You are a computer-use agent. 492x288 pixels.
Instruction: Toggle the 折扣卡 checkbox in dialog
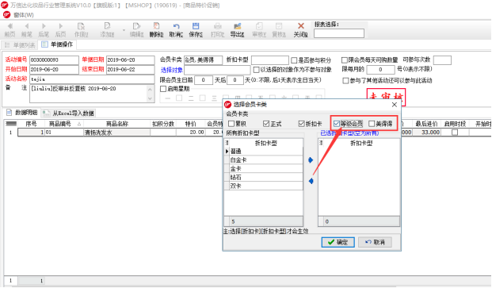pos(302,124)
